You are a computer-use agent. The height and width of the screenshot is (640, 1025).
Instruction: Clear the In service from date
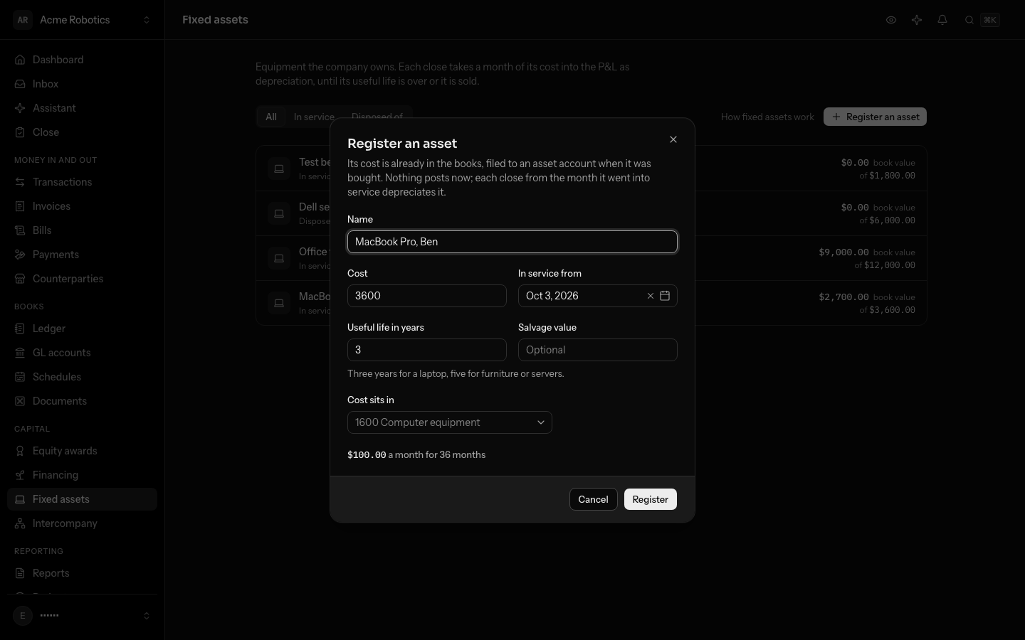click(650, 296)
